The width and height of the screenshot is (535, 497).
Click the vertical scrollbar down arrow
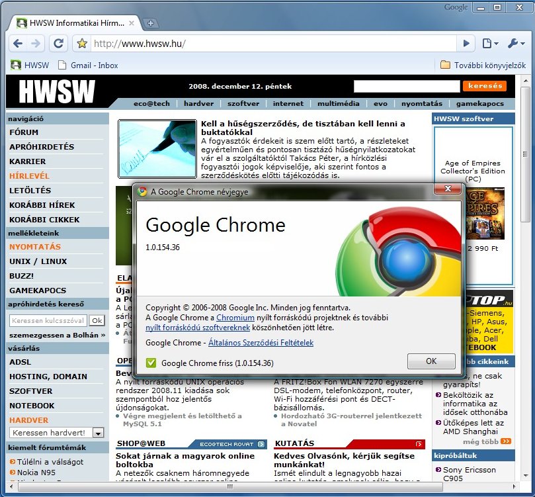point(525,475)
